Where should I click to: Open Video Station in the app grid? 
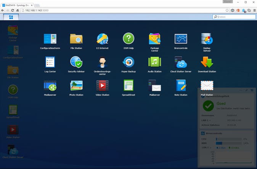[102, 85]
